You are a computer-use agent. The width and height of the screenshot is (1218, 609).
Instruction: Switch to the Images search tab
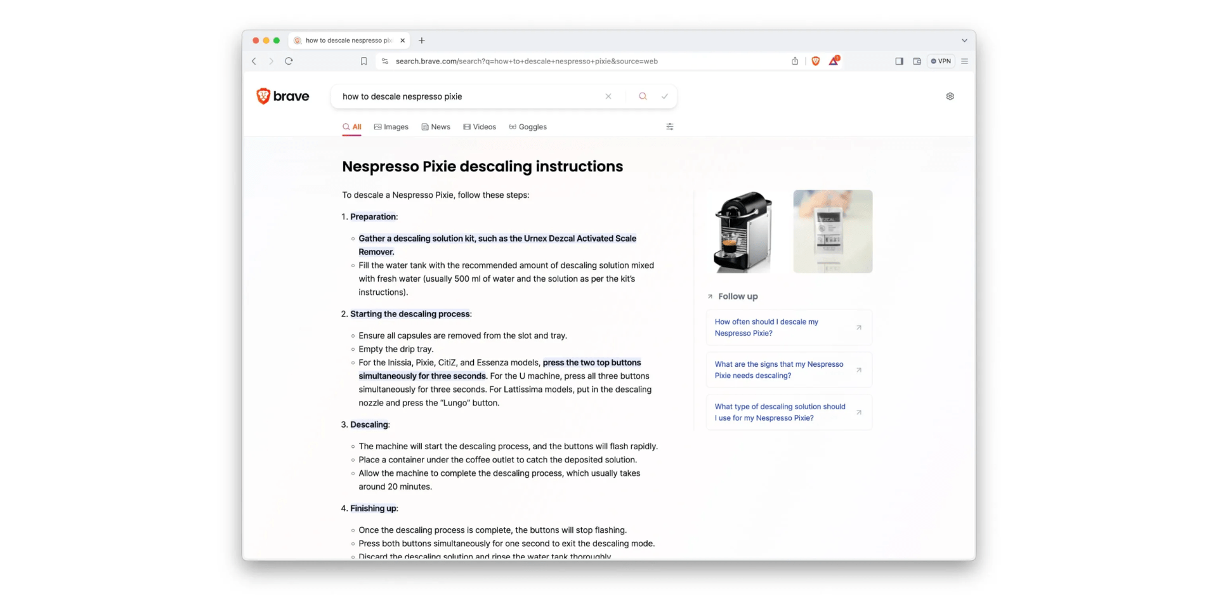coord(391,127)
